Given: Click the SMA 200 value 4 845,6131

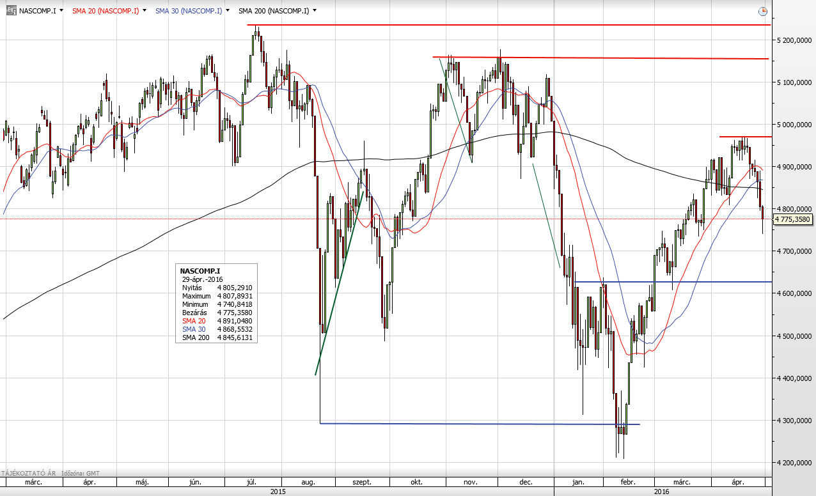Looking at the screenshot, I should [235, 337].
